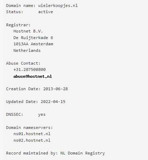
Task: Click the Domain nameservers: heading
Action: [x=29, y=128]
